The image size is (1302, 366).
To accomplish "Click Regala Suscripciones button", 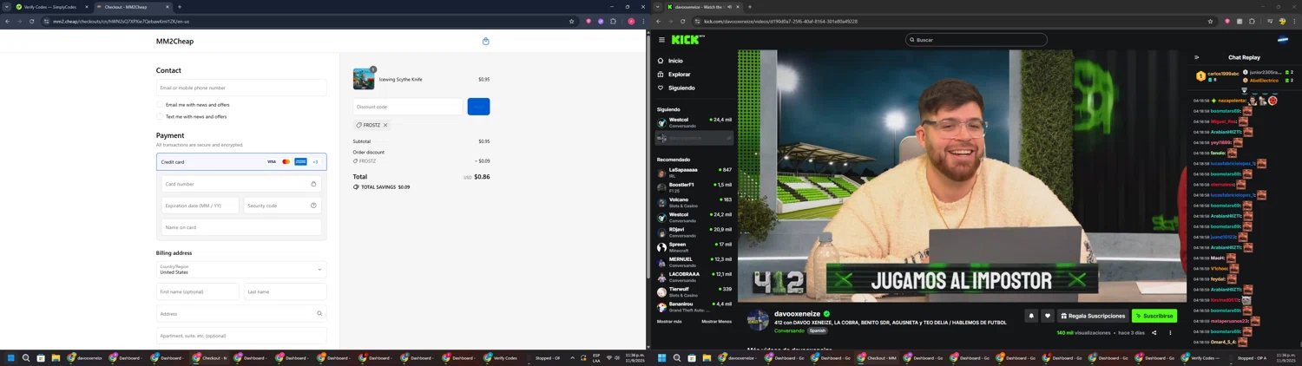I will click(1093, 316).
